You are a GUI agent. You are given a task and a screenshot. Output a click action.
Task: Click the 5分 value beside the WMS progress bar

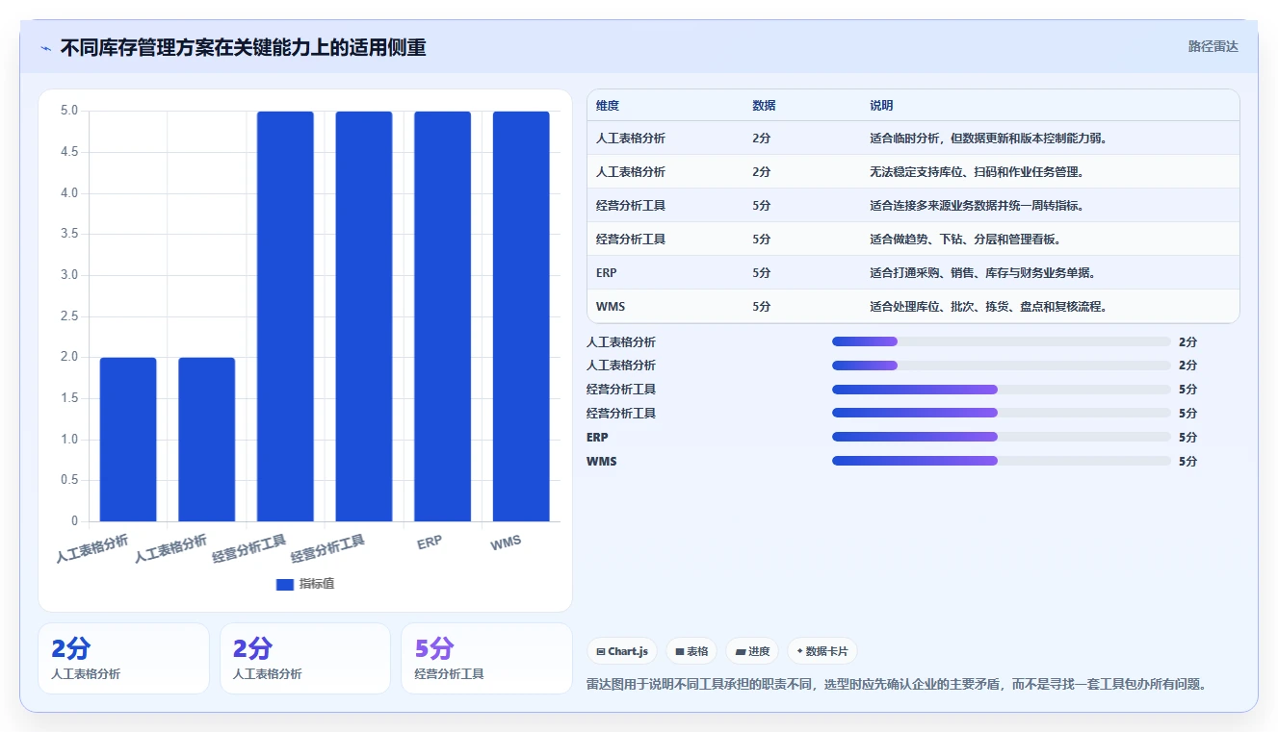1187,461
